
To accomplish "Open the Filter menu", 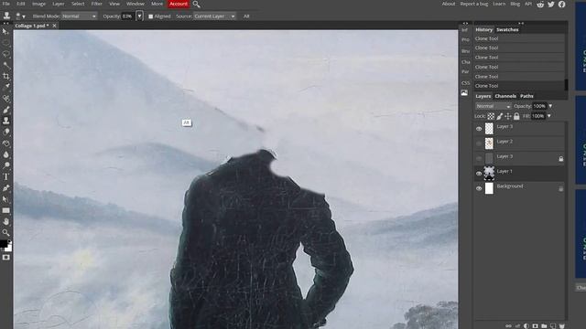I will 96,4.
